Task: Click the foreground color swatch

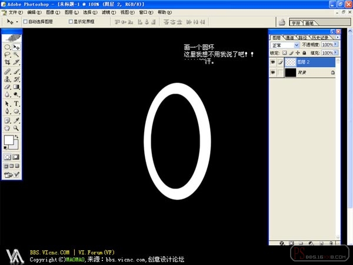Action: pos(9,140)
